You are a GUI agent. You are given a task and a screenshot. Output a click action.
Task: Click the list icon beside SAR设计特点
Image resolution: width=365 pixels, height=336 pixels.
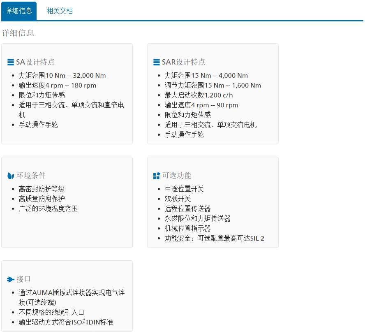[157, 63]
